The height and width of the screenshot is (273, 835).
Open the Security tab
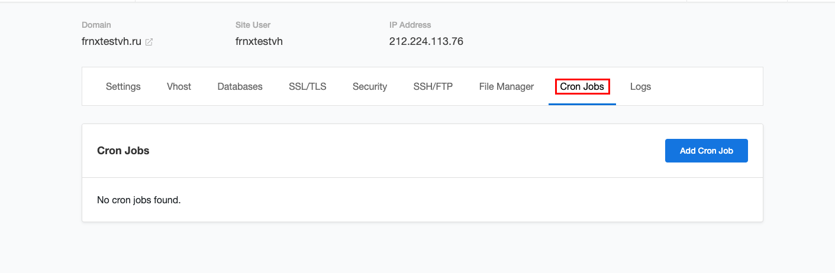370,86
